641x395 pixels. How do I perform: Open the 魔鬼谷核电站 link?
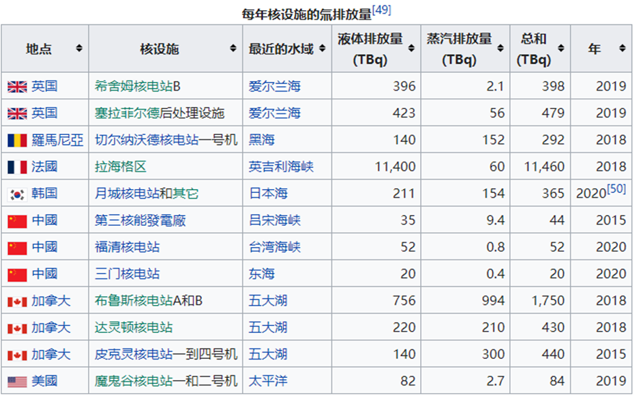coord(134,381)
